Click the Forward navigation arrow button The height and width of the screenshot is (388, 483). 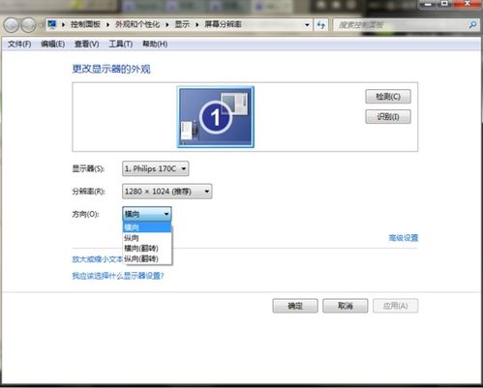point(28,25)
